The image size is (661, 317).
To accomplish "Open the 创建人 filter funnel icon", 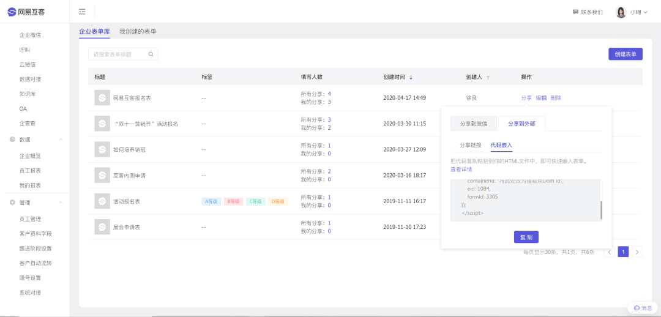I will coord(488,78).
